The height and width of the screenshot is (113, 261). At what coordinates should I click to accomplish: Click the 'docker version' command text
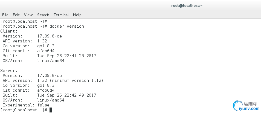tap(67, 26)
